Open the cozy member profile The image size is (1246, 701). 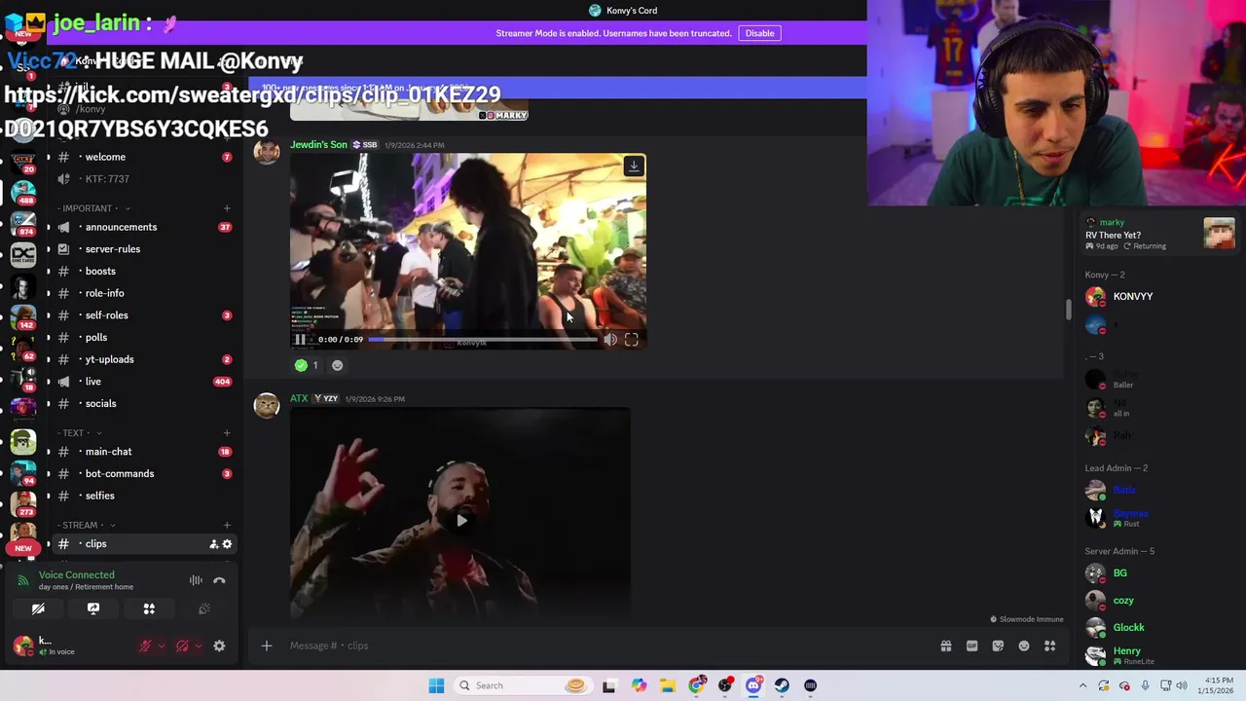1158,601
